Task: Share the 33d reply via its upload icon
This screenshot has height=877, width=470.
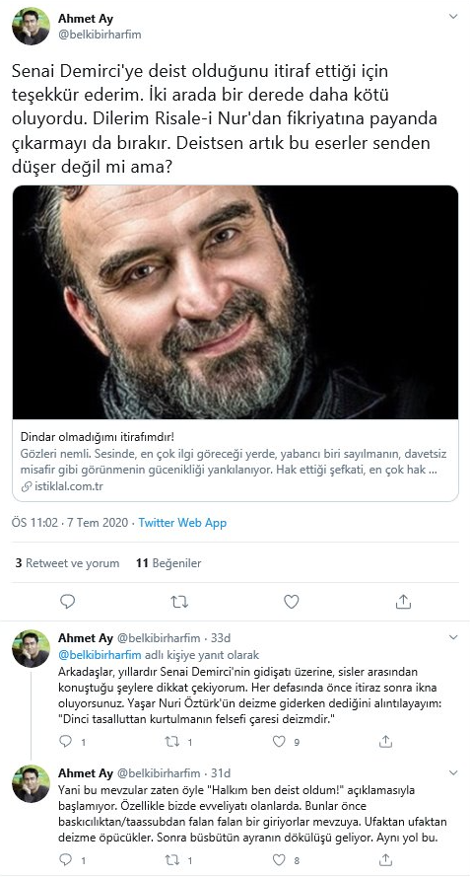Action: point(385,742)
